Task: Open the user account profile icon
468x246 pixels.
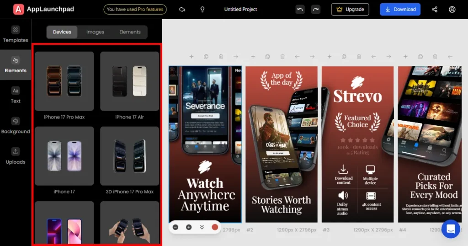Action: [452, 9]
